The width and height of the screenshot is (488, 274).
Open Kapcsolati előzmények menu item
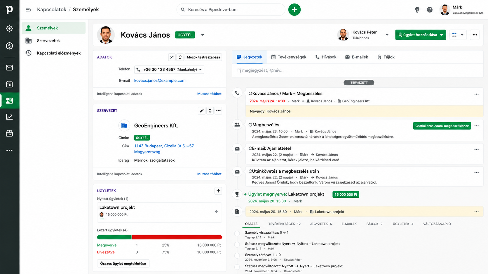tap(54, 53)
